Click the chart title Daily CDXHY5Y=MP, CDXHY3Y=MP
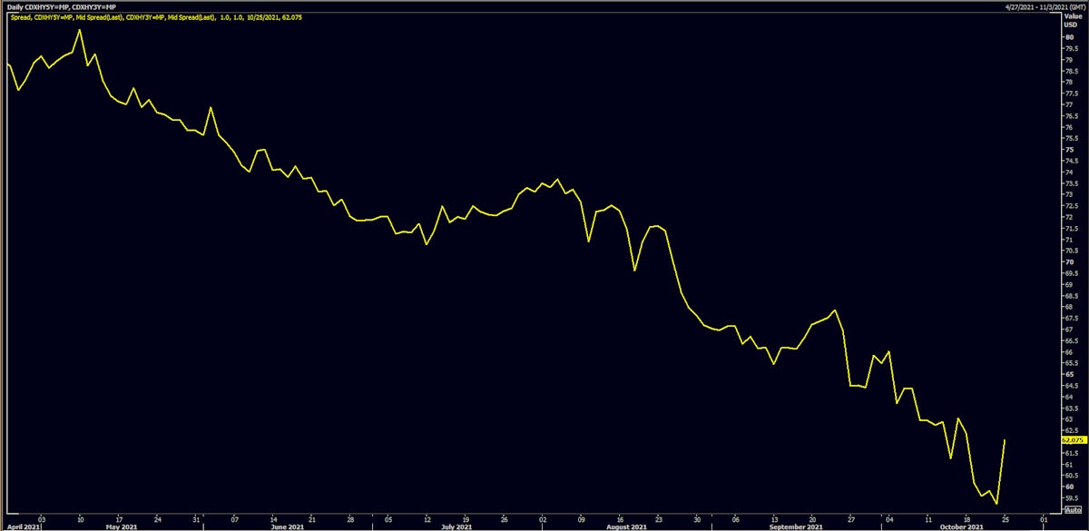The image size is (1089, 531). (x=60, y=6)
